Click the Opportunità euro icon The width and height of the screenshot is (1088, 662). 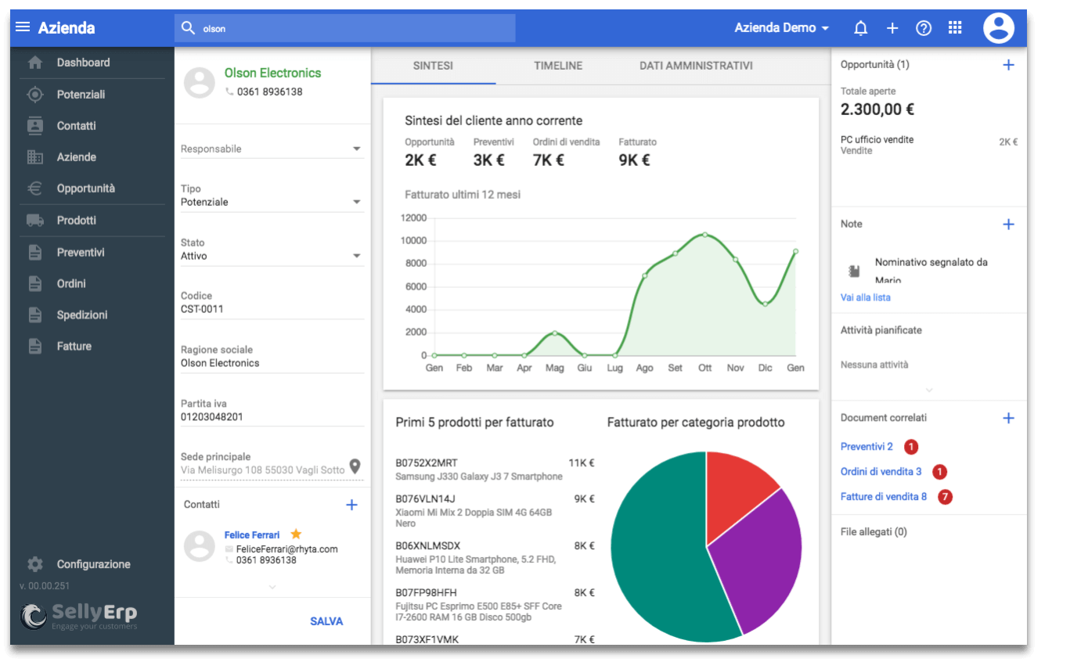pyautogui.click(x=35, y=189)
